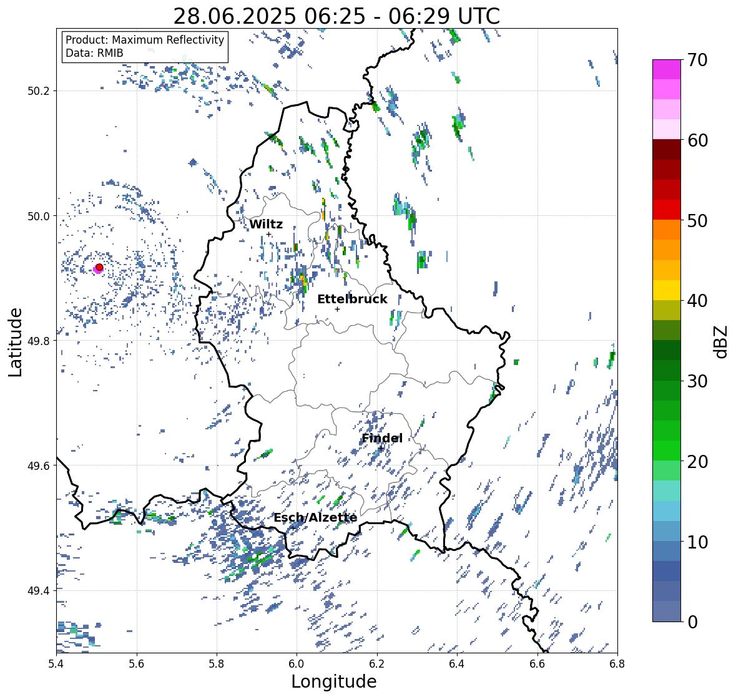The image size is (736, 697).
Task: Click the longitude tick label 6.2
Action: [x=377, y=664]
